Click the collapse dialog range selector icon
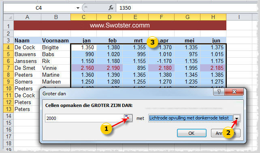Viewport: 260px width, 153px height. (128, 118)
